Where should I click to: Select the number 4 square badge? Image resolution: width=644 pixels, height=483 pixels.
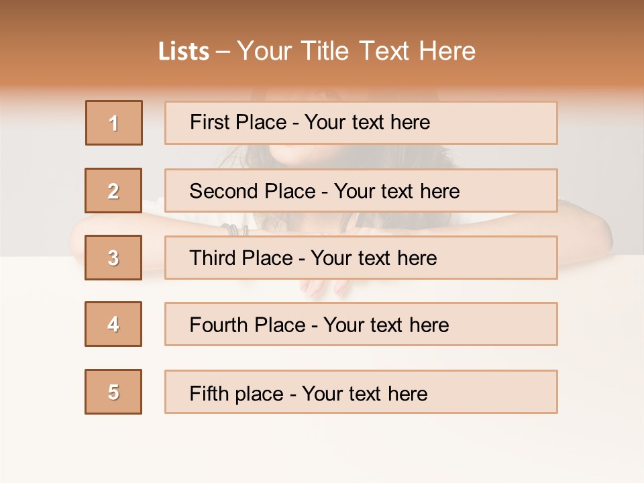113,324
